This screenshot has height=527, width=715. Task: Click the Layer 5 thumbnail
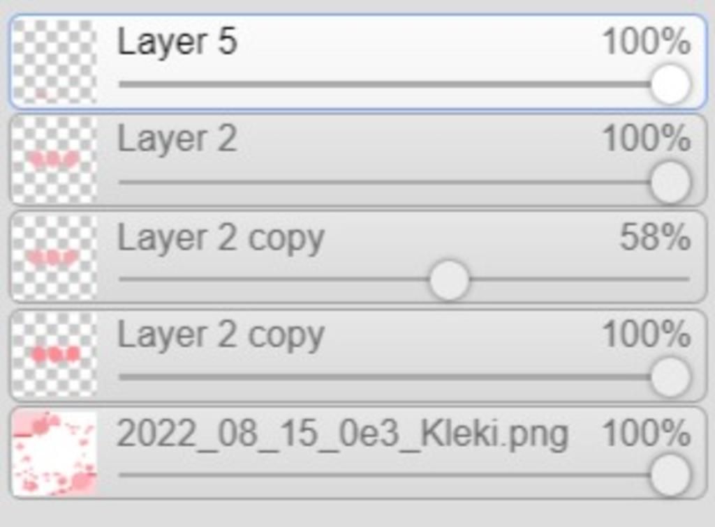54,61
